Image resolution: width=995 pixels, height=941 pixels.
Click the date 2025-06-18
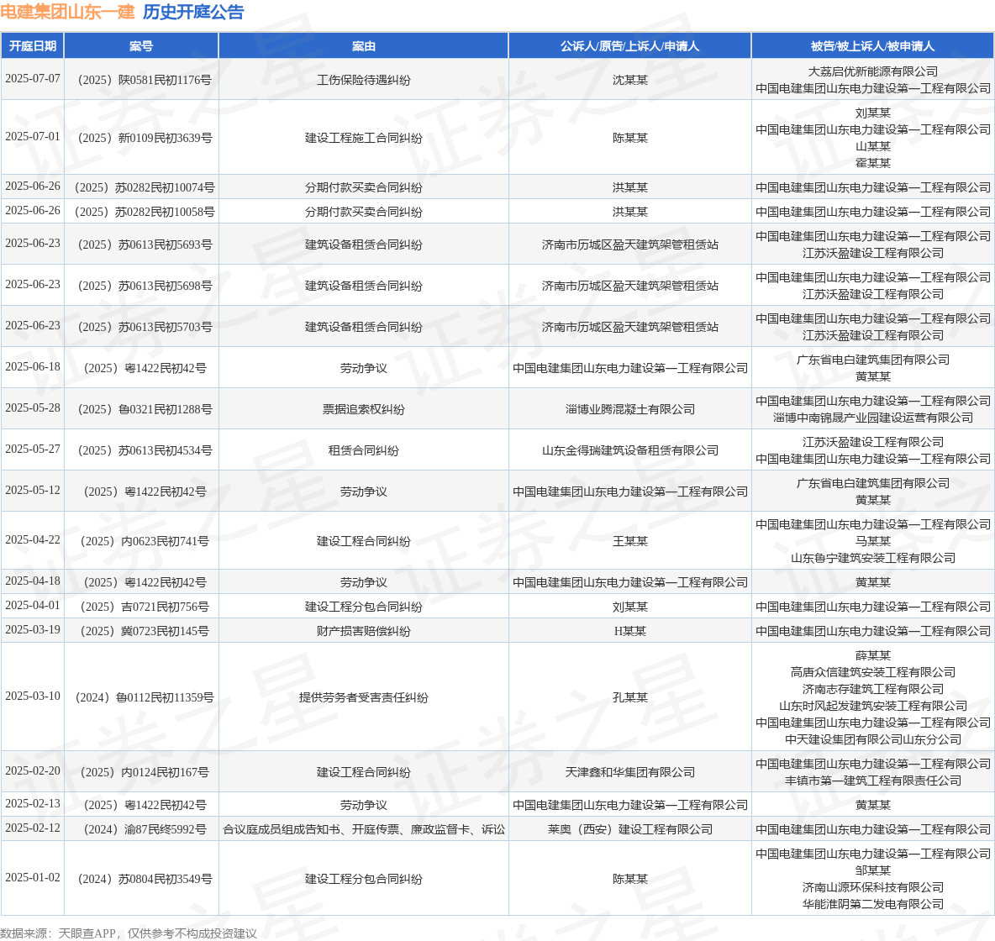33,367
